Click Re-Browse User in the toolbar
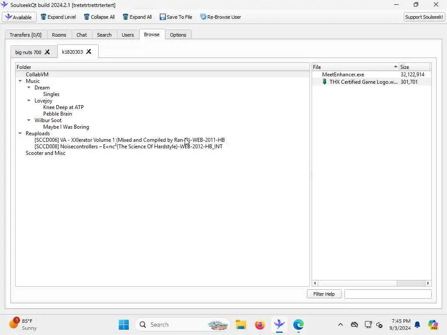 click(220, 17)
